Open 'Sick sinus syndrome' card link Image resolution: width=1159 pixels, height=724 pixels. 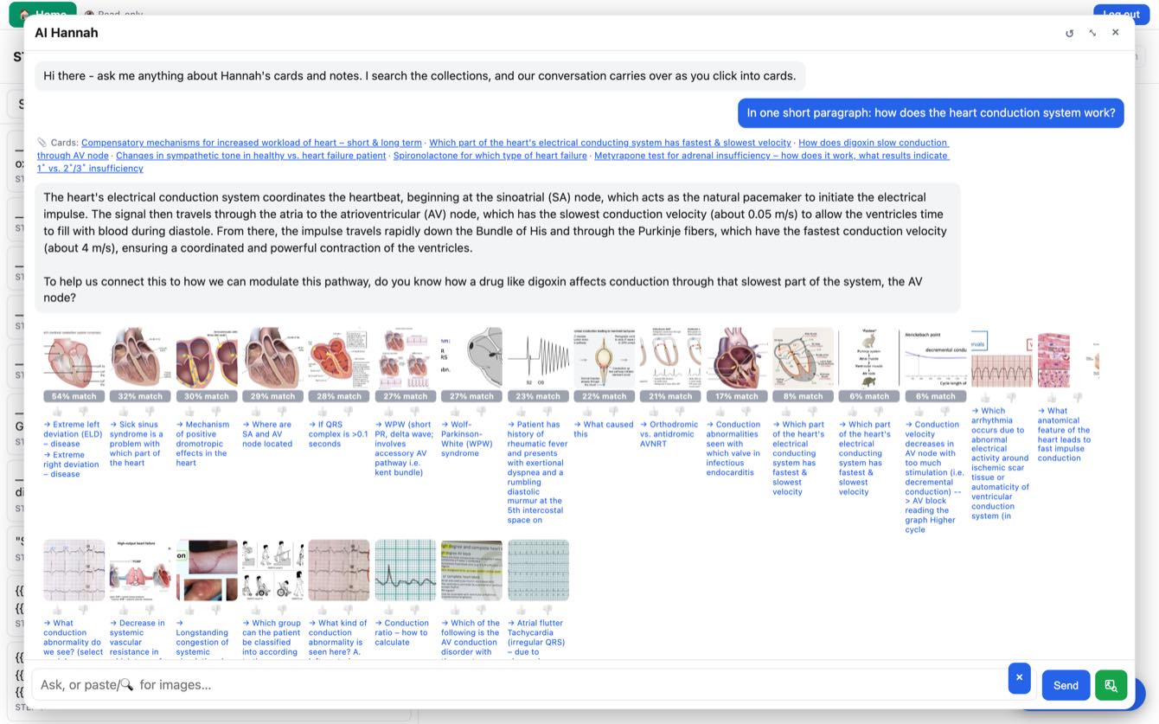click(x=136, y=444)
